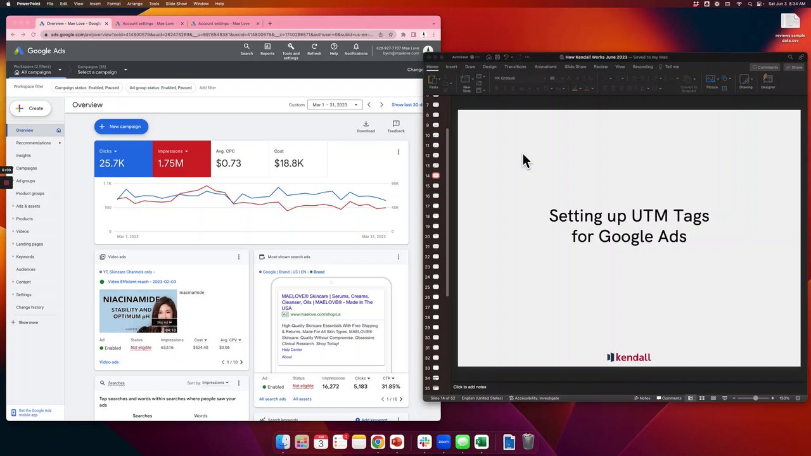Image resolution: width=811 pixels, height=456 pixels.
Task: Open Most-shown search ads three-dot menu
Action: [398, 256]
